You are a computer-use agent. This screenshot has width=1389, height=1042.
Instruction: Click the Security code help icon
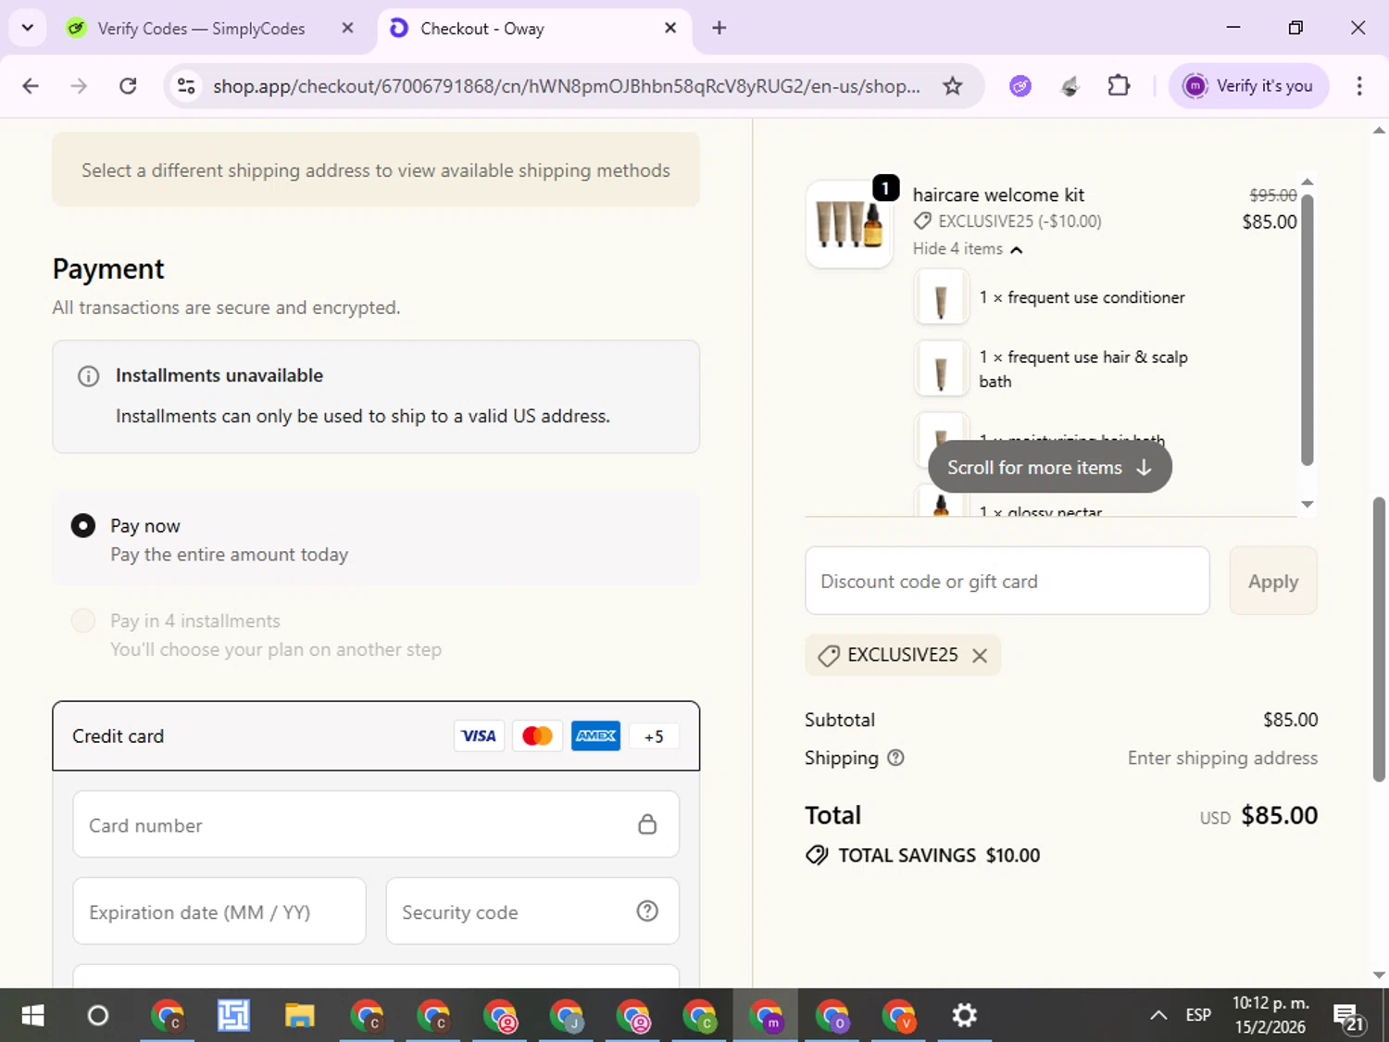[647, 911]
